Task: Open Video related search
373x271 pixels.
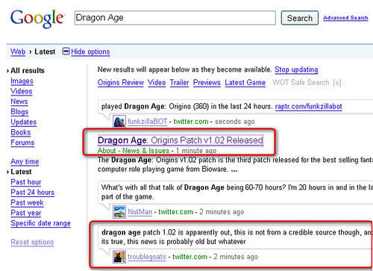Action: 157,83
